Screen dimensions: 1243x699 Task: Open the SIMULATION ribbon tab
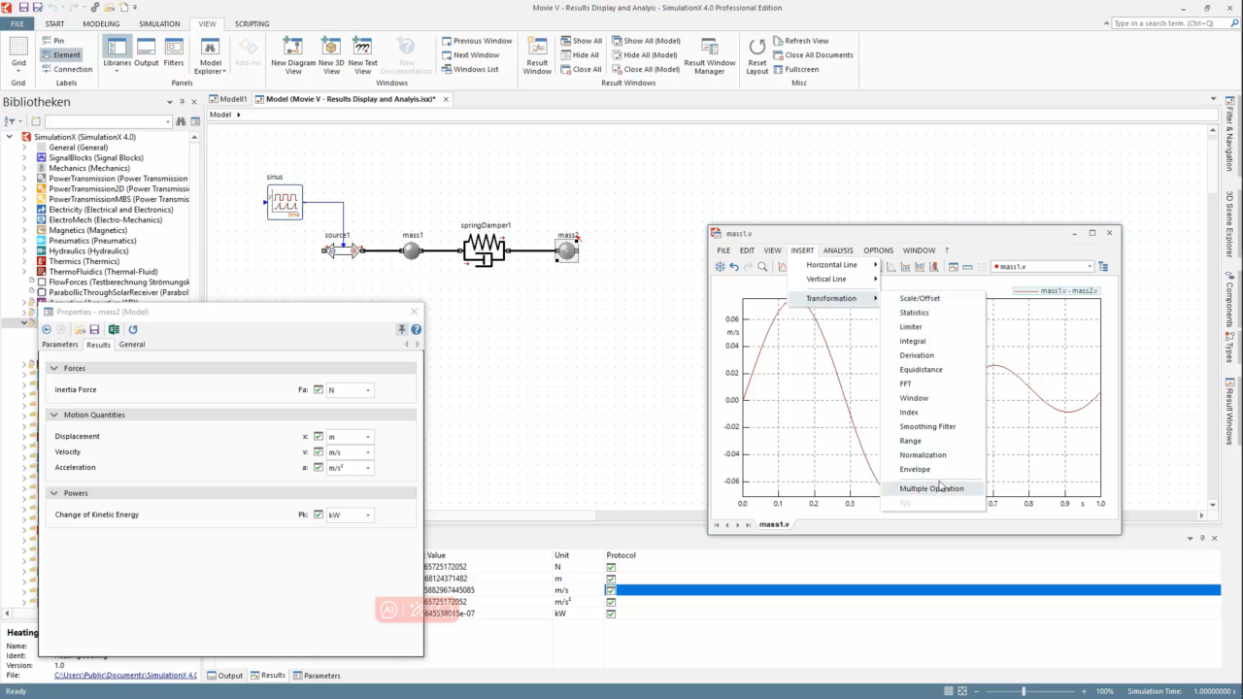pyautogui.click(x=159, y=23)
